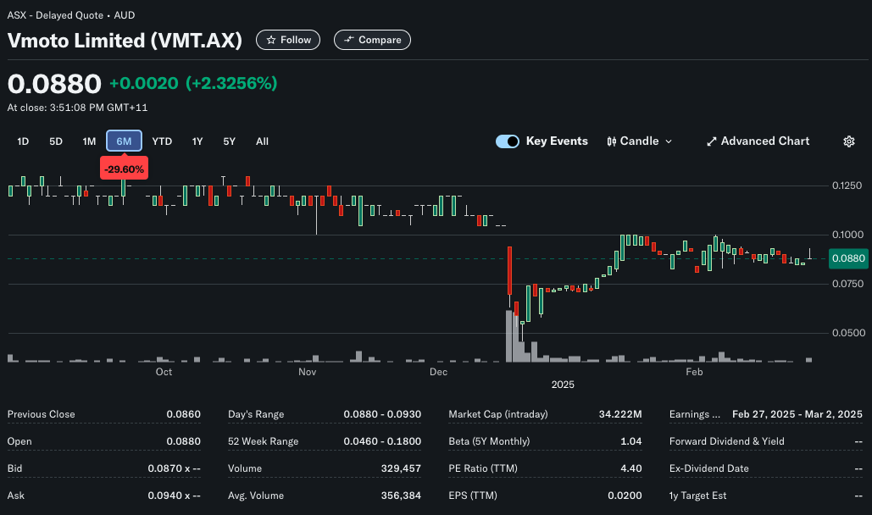The width and height of the screenshot is (872, 515).
Task: Select the All time range tab
Action: [262, 141]
